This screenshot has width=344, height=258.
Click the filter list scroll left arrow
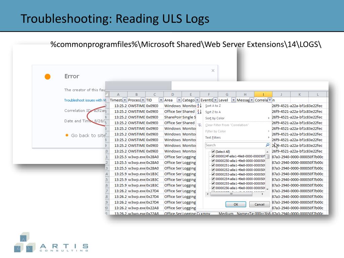pyautogui.click(x=208, y=194)
